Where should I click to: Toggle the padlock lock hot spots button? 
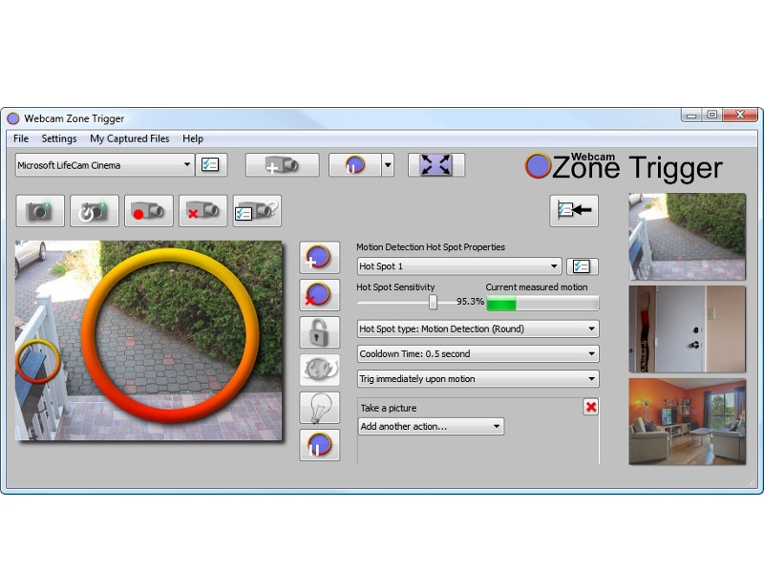pyautogui.click(x=319, y=332)
